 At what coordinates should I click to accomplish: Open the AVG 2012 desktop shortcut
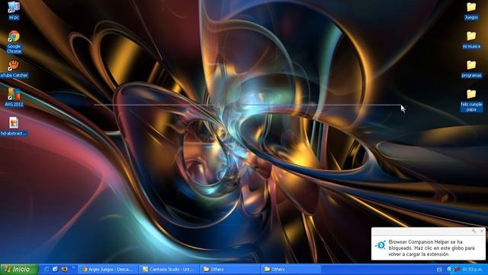click(x=14, y=98)
